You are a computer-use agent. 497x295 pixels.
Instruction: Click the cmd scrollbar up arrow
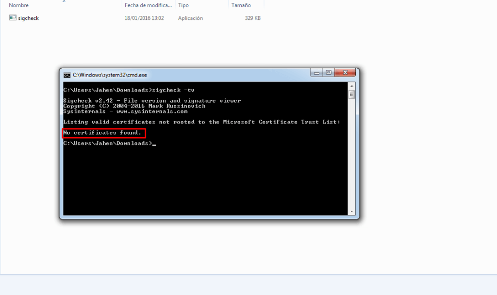point(351,86)
